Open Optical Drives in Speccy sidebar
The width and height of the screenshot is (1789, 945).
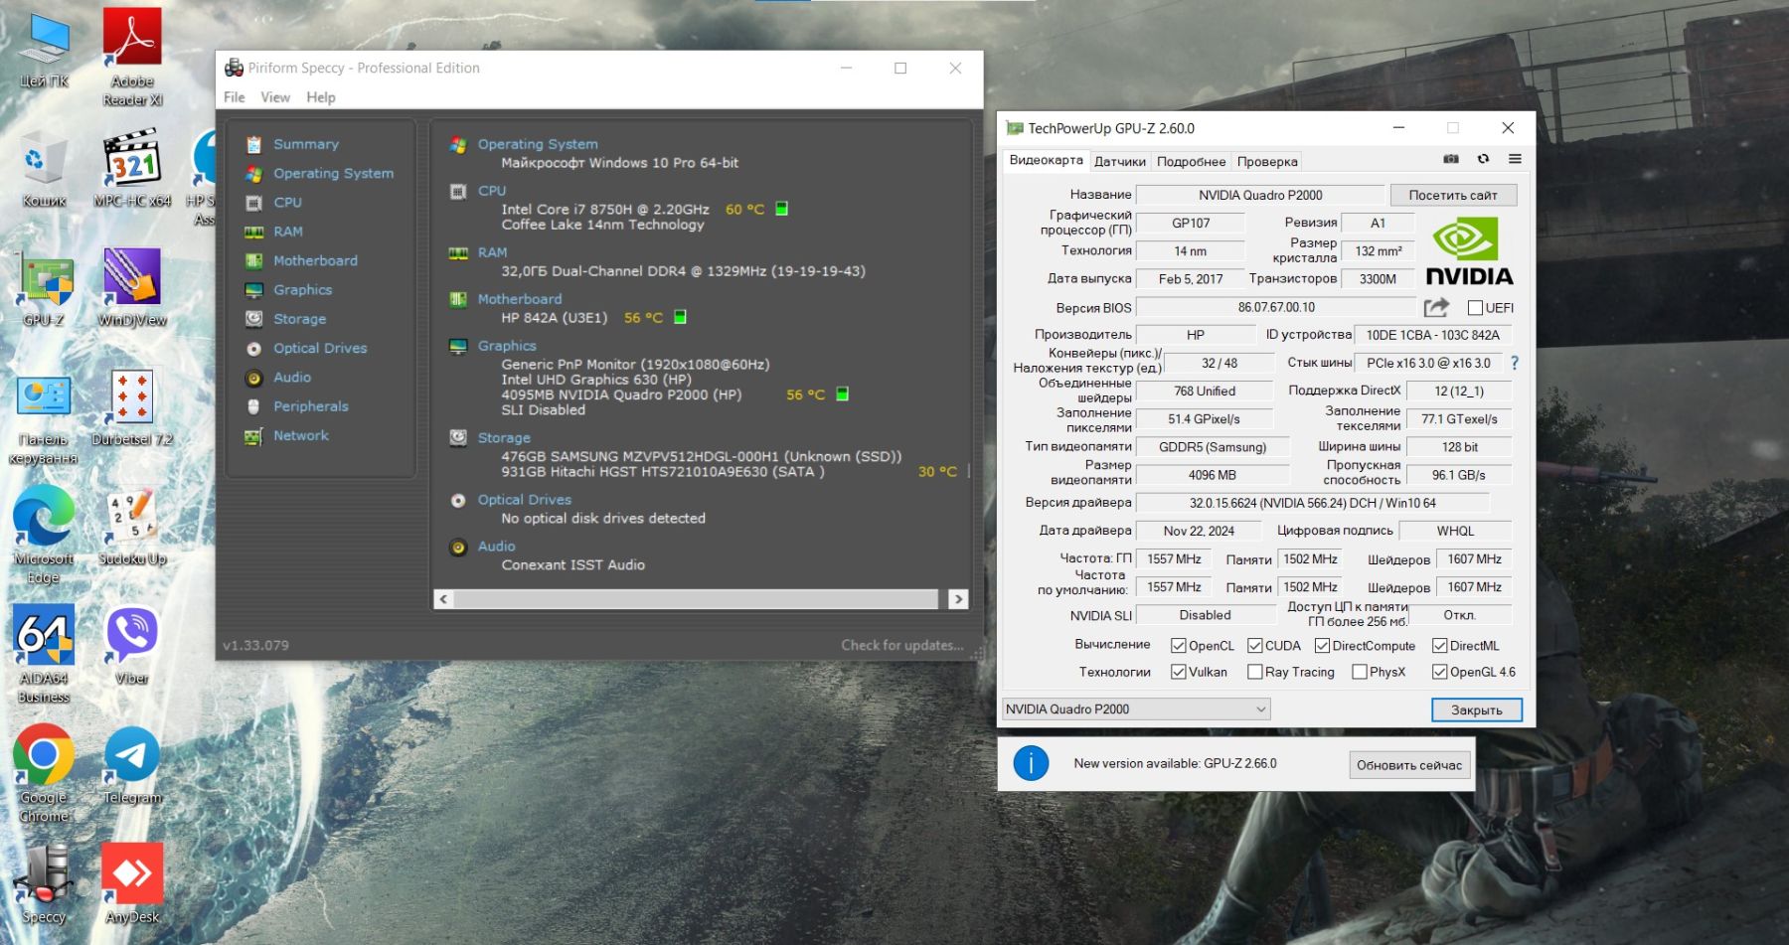320,348
